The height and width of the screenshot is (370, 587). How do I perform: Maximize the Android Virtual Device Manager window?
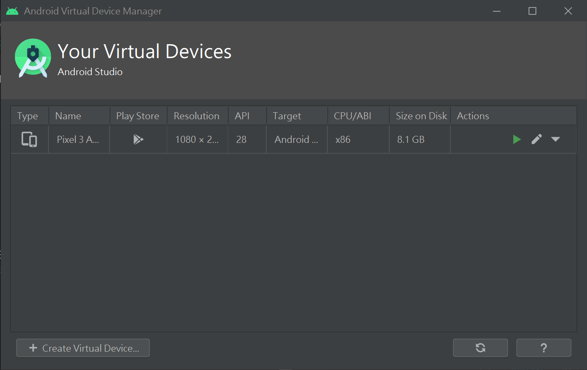(532, 11)
